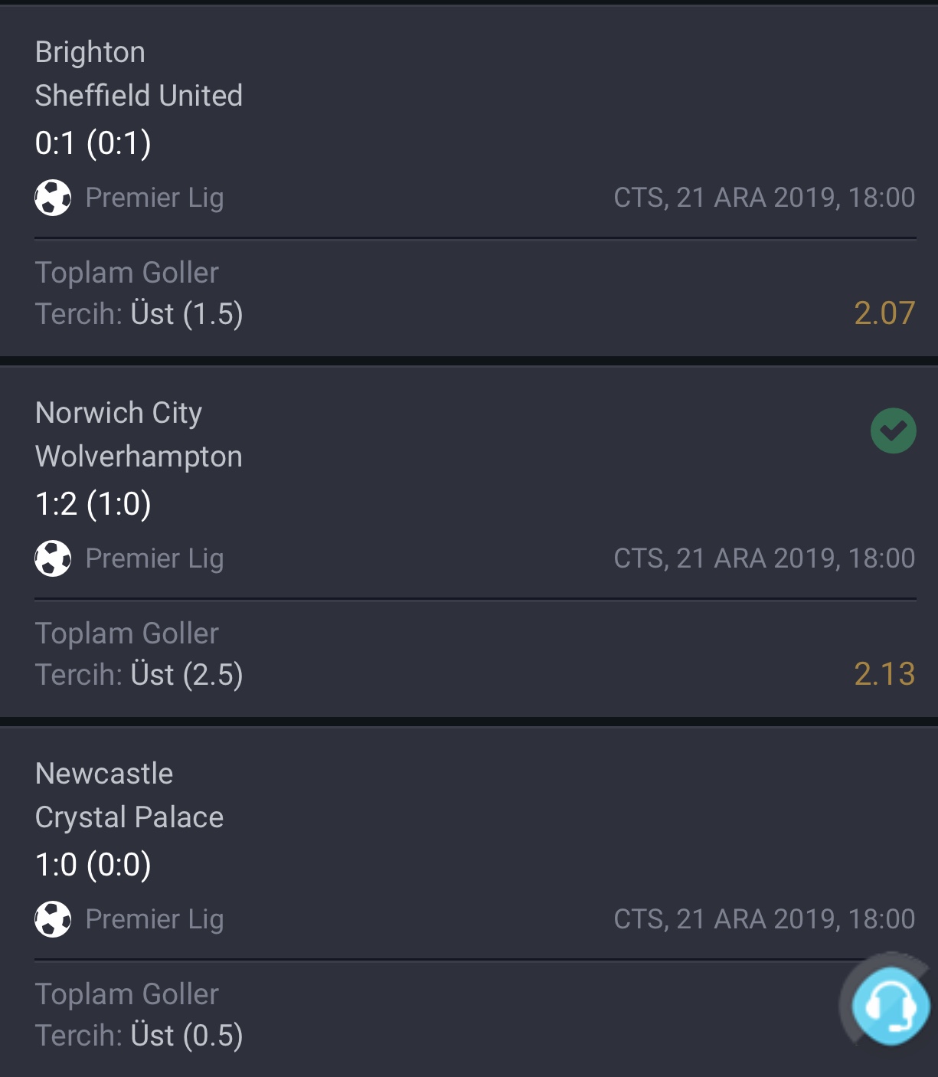Open Wolverhampton team name
938x1077 pixels.
tap(139, 457)
